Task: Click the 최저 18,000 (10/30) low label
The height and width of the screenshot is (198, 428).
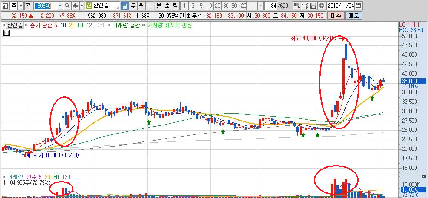Action: 56,156
